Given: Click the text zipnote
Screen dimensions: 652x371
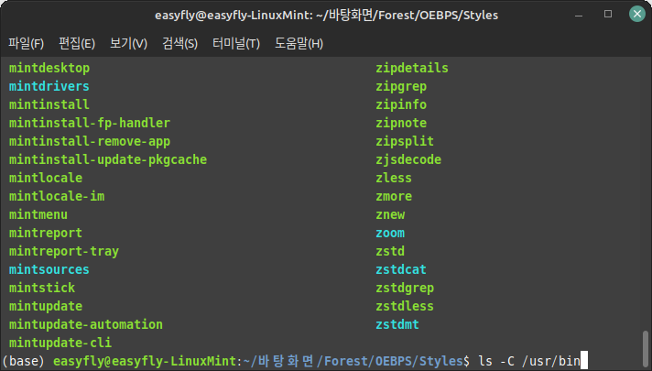Looking at the screenshot, I should point(401,123).
